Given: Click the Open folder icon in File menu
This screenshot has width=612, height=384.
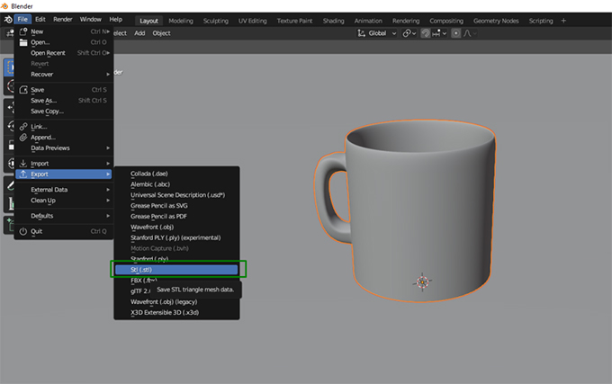Looking at the screenshot, I should coord(23,42).
